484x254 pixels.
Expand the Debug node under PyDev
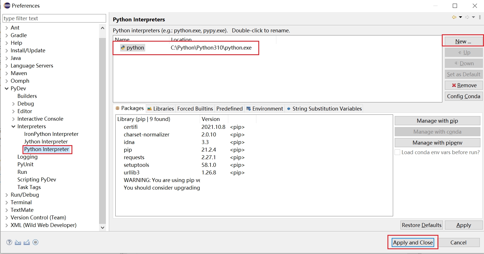coord(13,104)
